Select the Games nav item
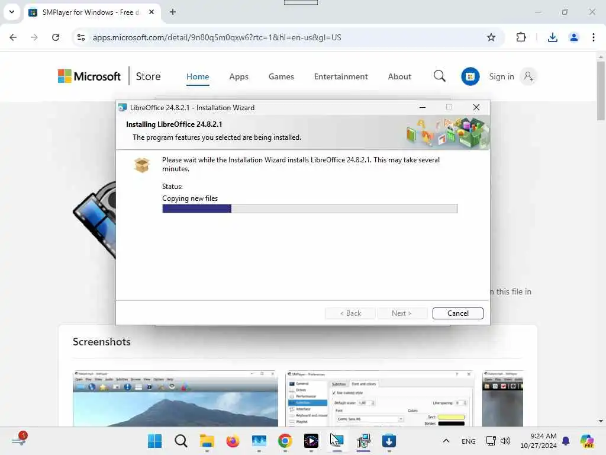The image size is (606, 455). (x=281, y=76)
